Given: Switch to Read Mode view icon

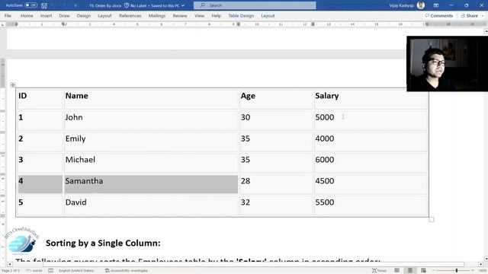Looking at the screenshot, I should click(x=396, y=271).
